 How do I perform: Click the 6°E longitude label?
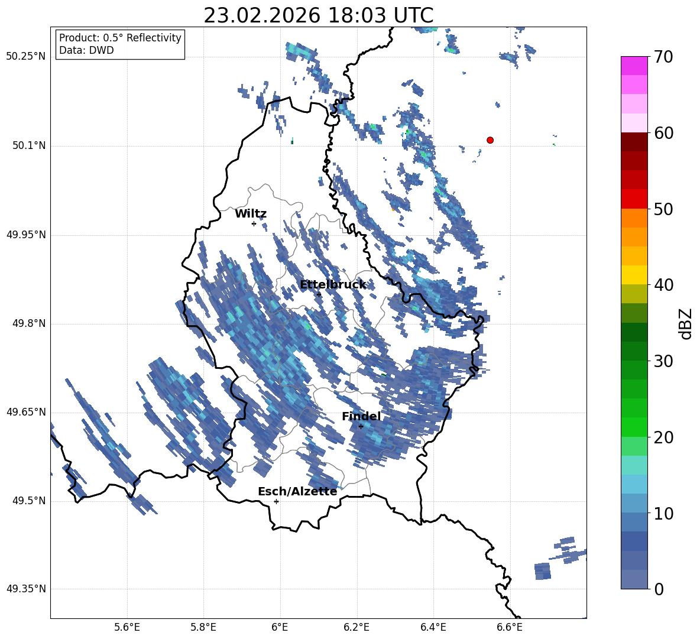(280, 627)
